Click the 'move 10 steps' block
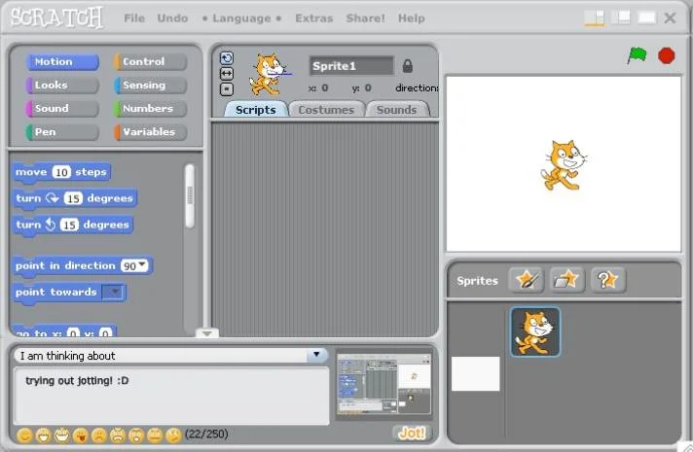Screen dimensions: 693x452 [61, 172]
